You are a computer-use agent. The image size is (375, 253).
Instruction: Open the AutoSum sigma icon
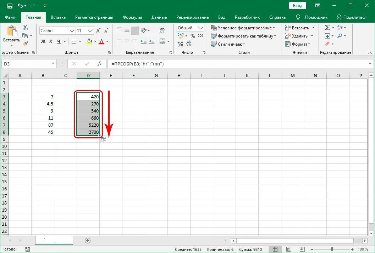[x=327, y=28]
